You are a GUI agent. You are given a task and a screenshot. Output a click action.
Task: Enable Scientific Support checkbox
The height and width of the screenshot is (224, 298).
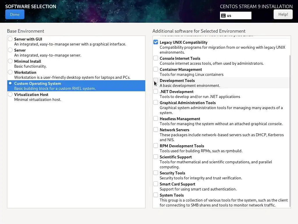coord(156,157)
